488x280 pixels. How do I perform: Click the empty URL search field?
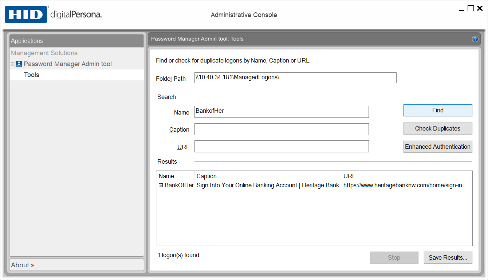(x=281, y=147)
